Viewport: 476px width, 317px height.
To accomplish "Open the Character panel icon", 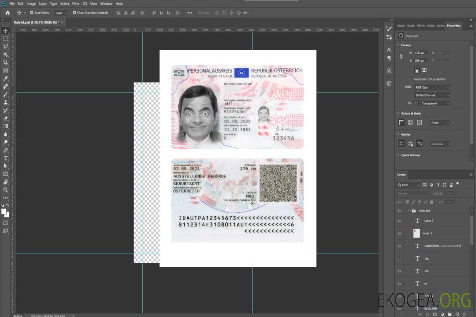I will (389, 49).
